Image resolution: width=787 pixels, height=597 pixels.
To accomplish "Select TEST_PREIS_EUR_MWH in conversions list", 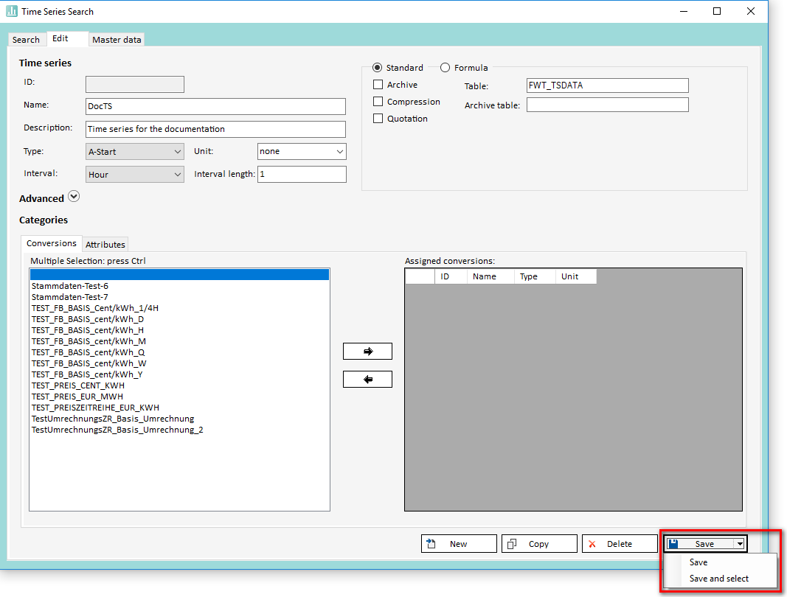I will click(x=77, y=397).
